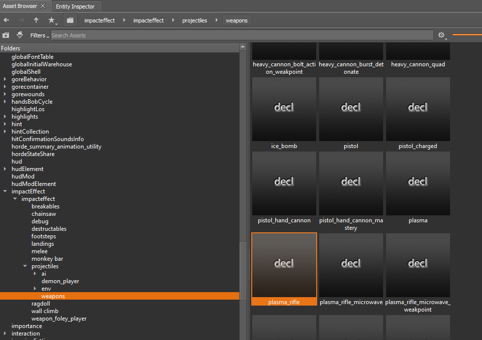Collapse the top-level impactEffect folder
The height and width of the screenshot is (340, 482).
(x=5, y=191)
